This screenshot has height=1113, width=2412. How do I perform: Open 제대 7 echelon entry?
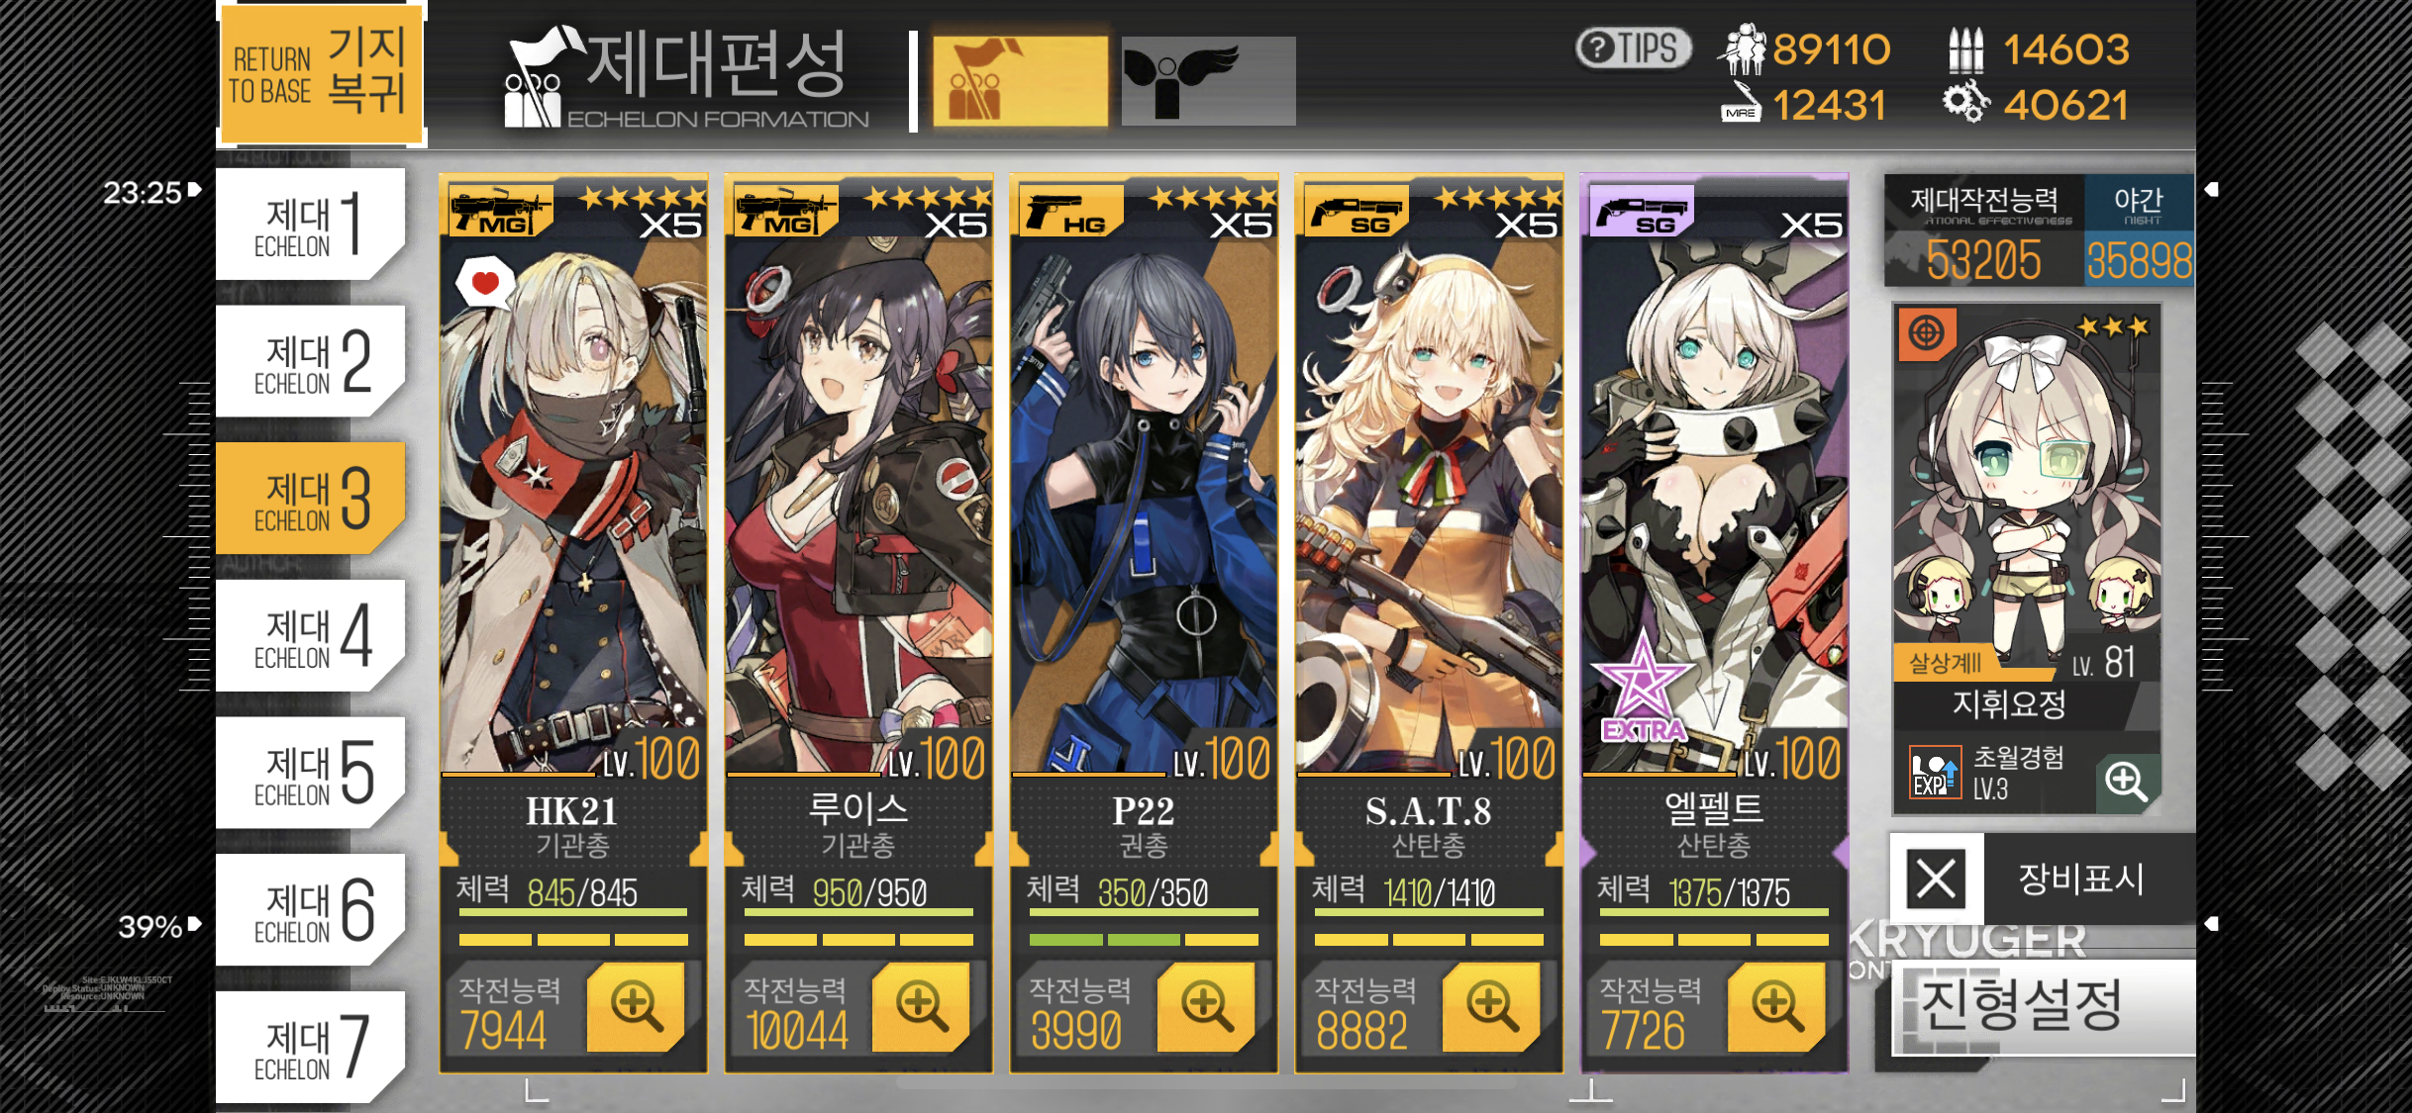pyautogui.click(x=311, y=1047)
